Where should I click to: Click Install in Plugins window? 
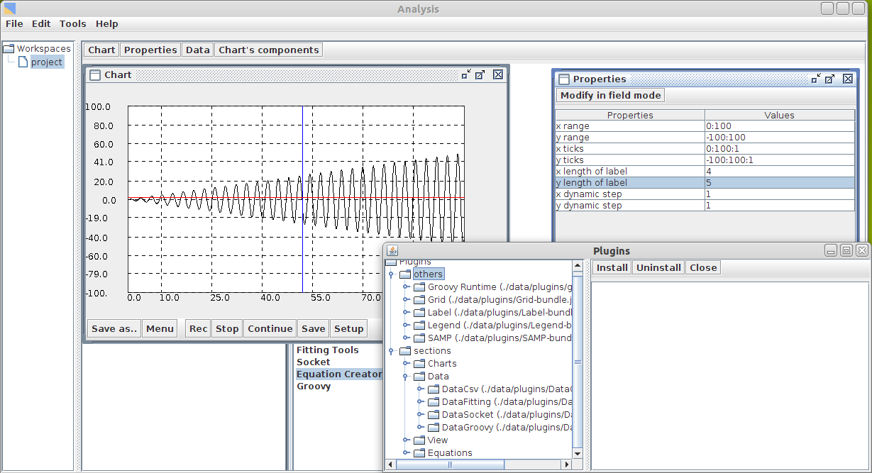(x=612, y=267)
